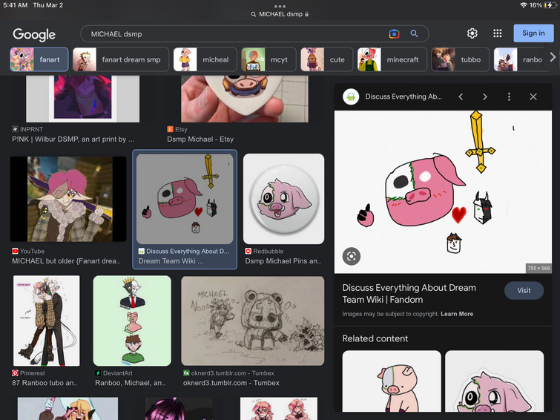Tap the MICHAEL dsmp address bar

point(280,14)
